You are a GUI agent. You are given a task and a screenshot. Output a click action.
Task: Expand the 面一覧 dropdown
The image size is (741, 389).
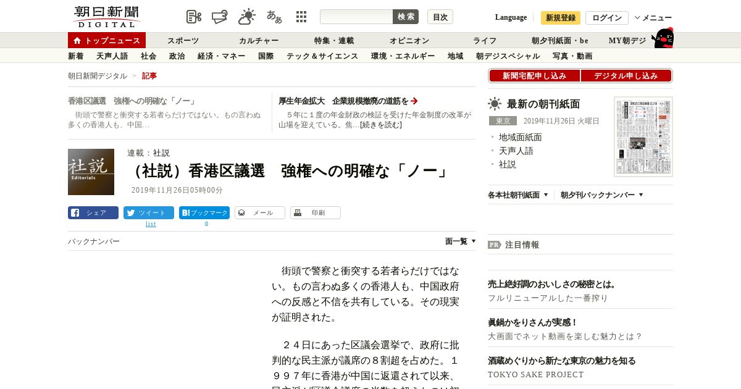[x=461, y=241]
